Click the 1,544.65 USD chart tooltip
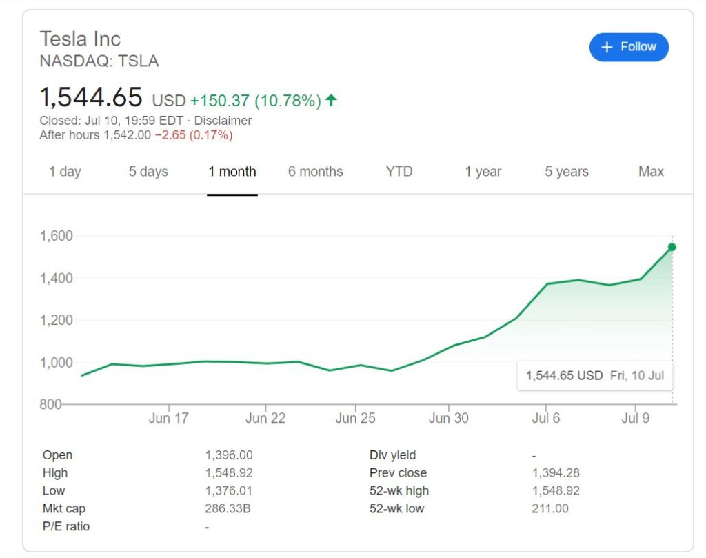Image resolution: width=706 pixels, height=558 pixels. point(595,376)
